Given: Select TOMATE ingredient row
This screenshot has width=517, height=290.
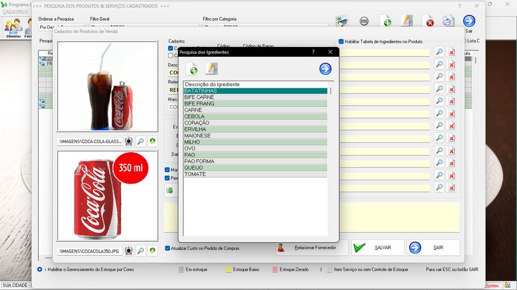Looking at the screenshot, I should tap(255, 174).
